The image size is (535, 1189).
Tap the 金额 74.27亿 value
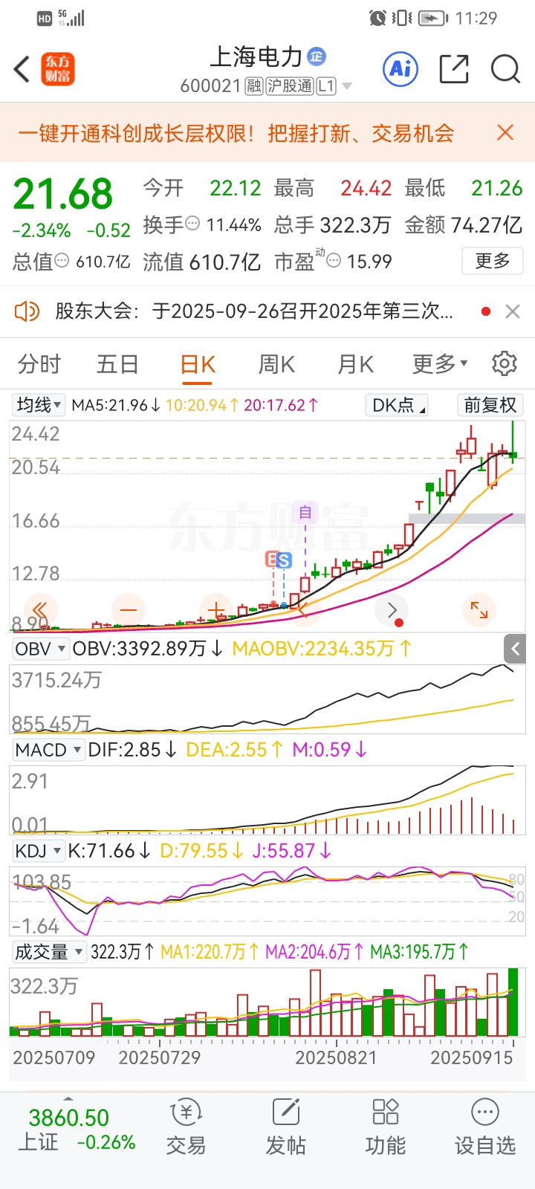[486, 224]
